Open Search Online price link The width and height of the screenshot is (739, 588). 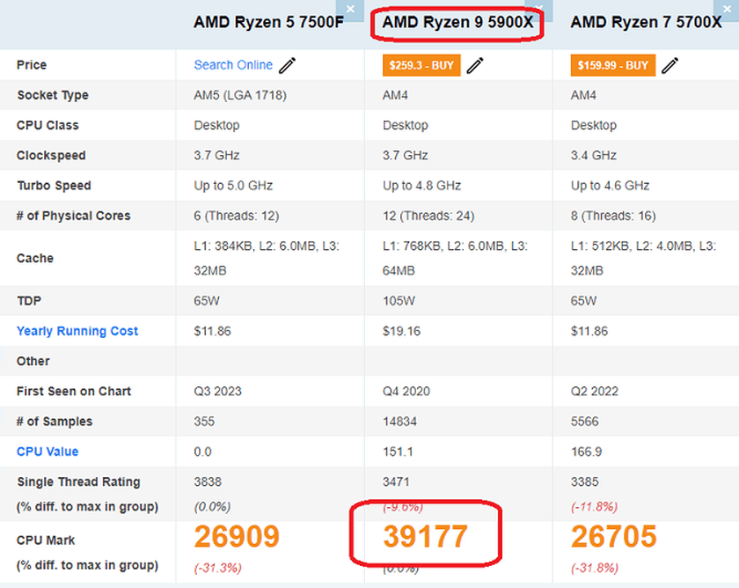(x=233, y=64)
